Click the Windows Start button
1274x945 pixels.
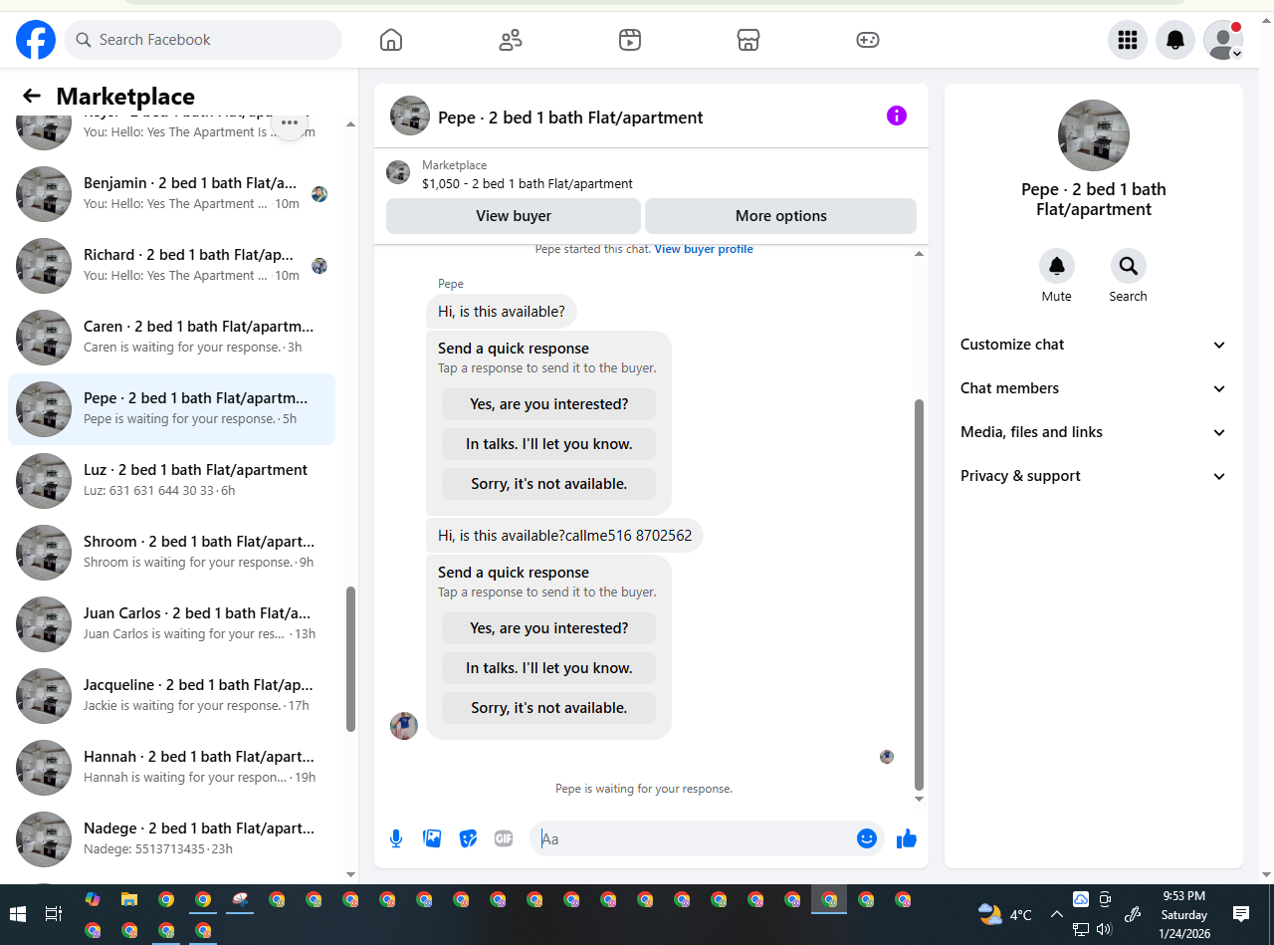coord(18,914)
